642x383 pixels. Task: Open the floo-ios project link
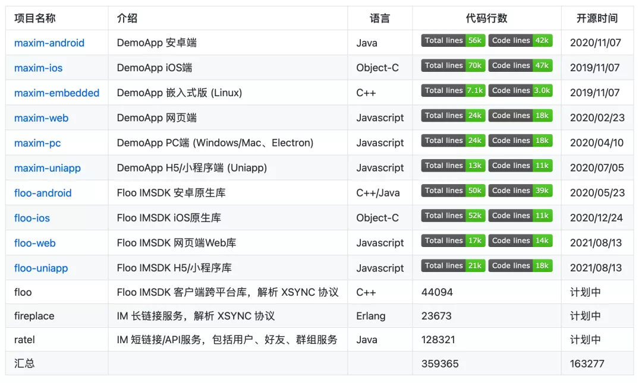pos(32,218)
